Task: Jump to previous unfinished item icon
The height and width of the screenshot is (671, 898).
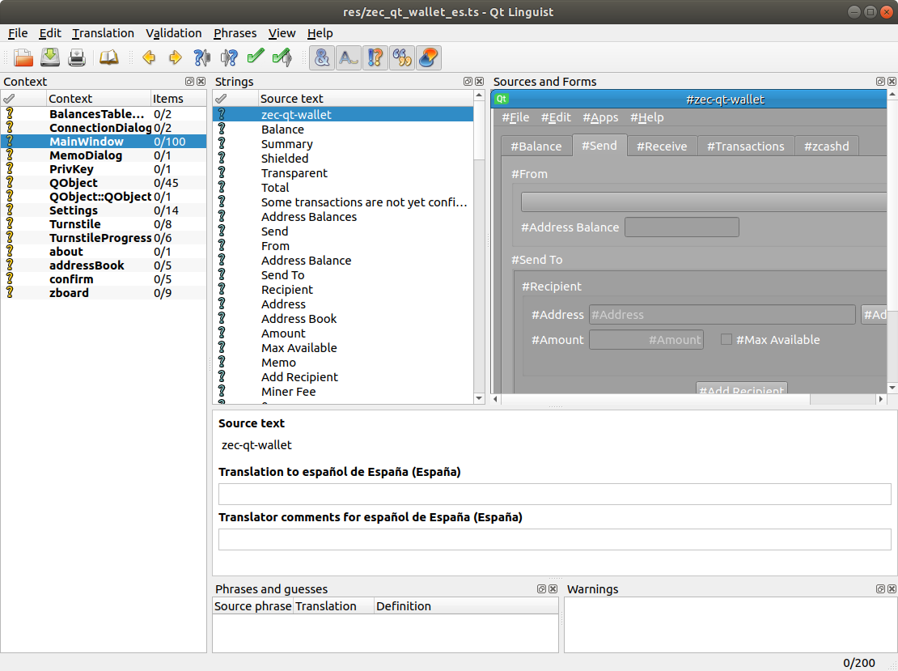Action: (201, 57)
